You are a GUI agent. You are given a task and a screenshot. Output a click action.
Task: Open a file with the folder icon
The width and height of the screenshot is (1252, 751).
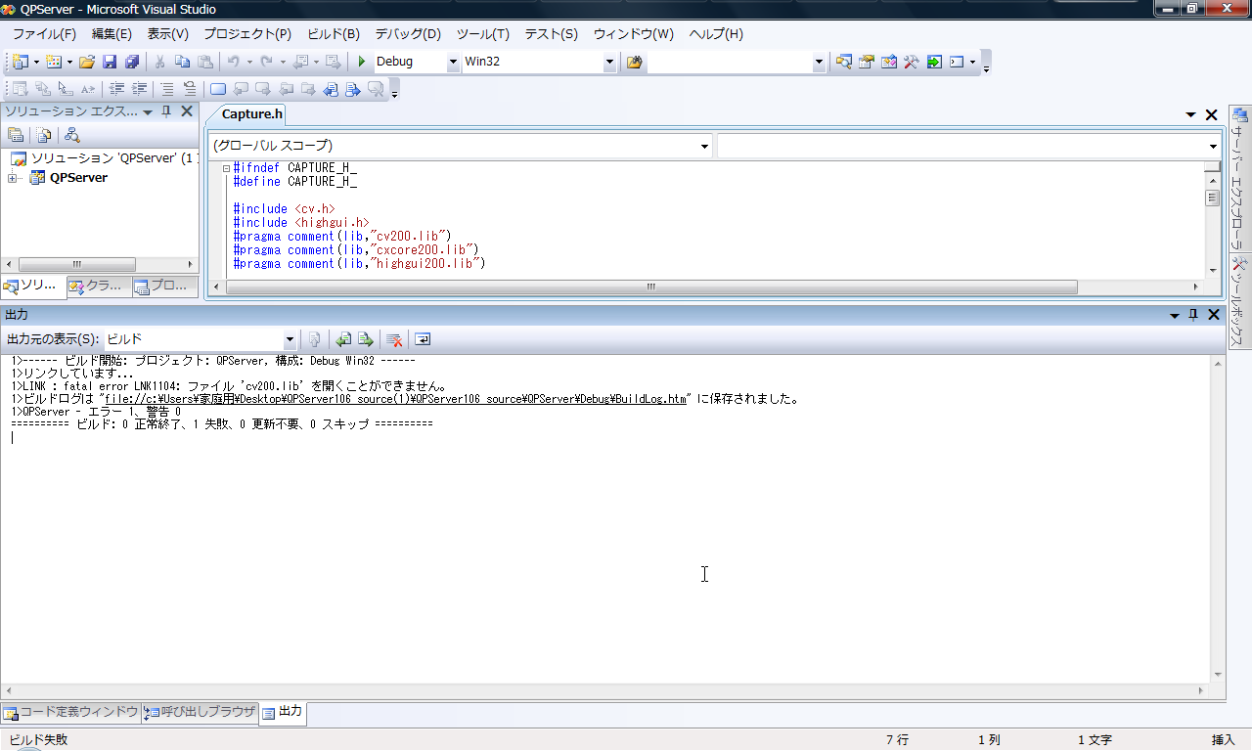pos(87,62)
